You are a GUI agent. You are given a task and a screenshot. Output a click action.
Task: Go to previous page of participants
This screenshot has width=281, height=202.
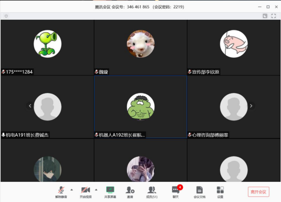[30, 106]
